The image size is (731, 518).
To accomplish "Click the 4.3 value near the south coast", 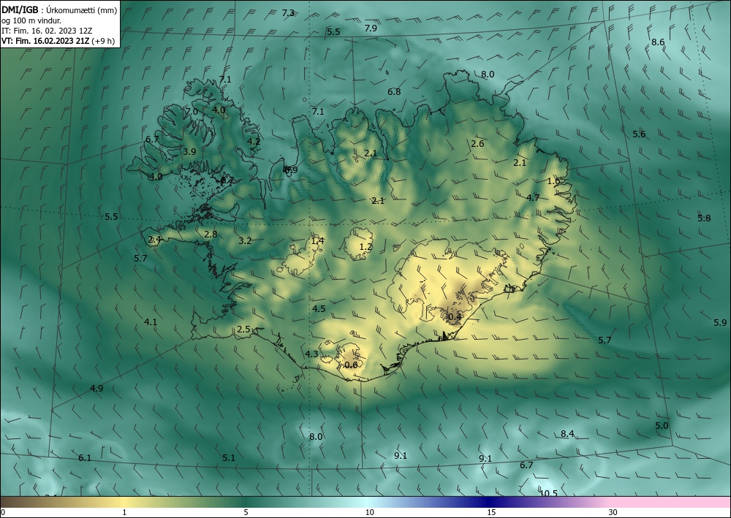I will 311,354.
